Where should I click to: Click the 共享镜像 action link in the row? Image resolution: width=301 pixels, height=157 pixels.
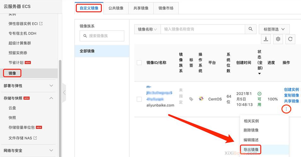coord(292,101)
